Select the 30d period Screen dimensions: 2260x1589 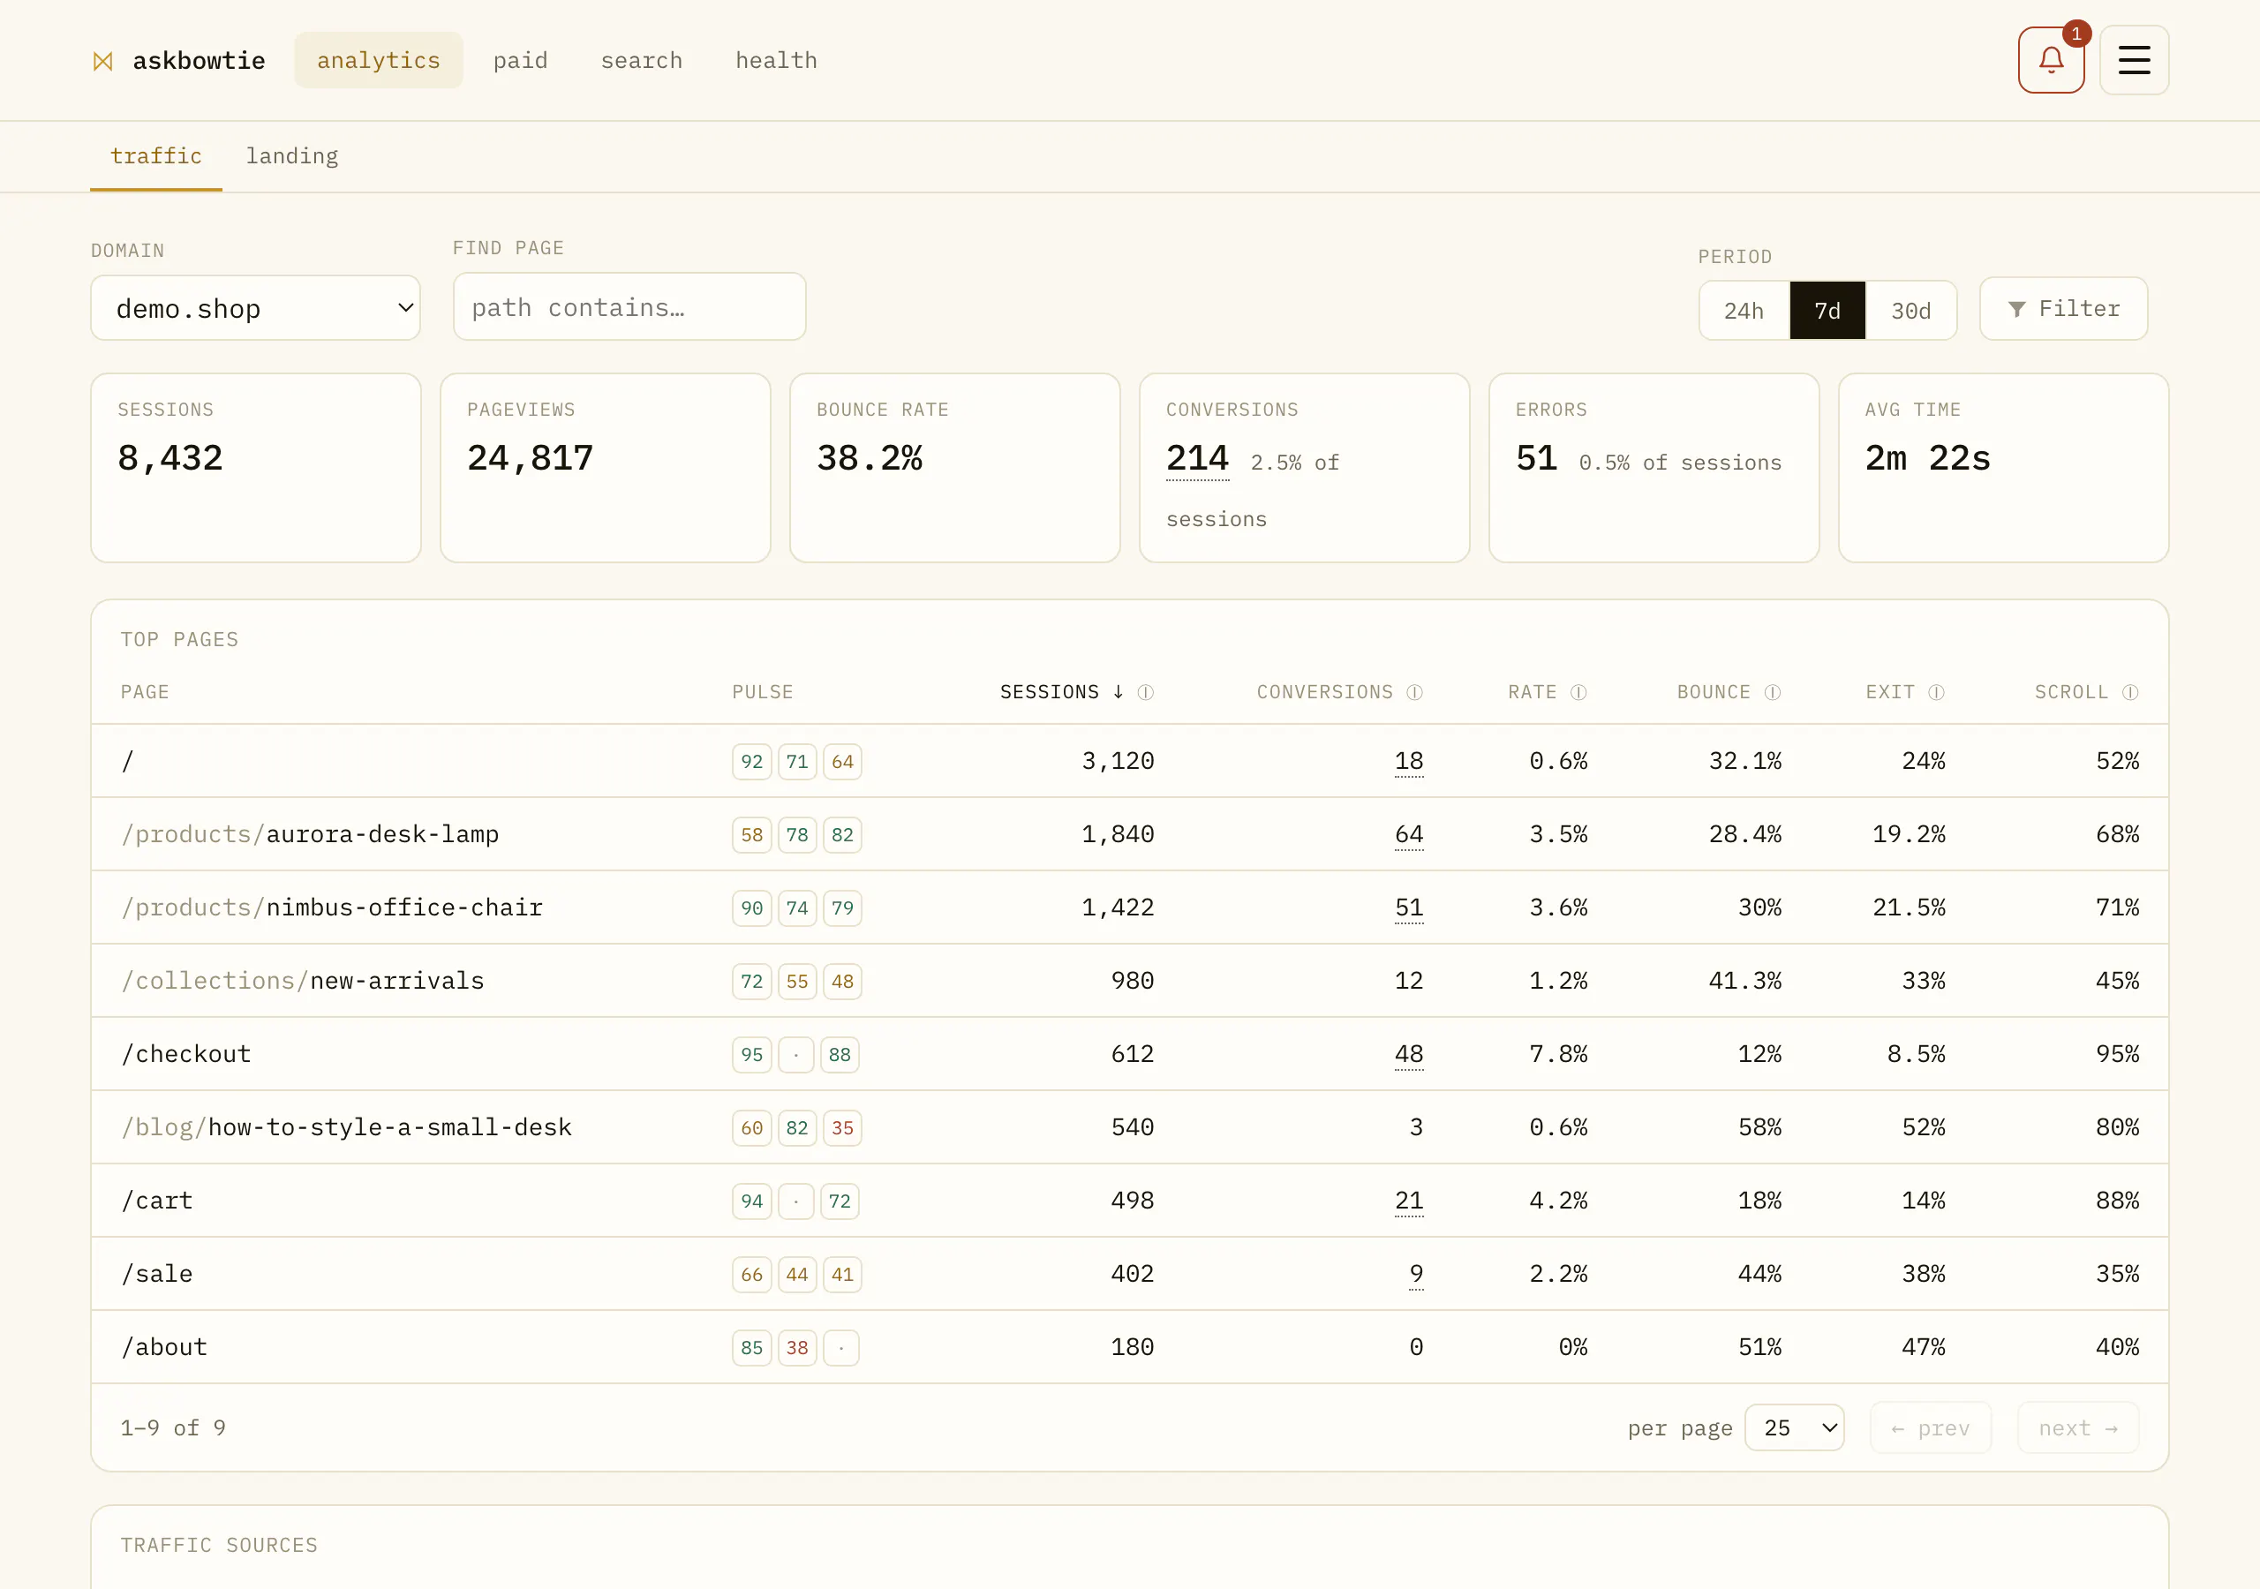click(1910, 311)
